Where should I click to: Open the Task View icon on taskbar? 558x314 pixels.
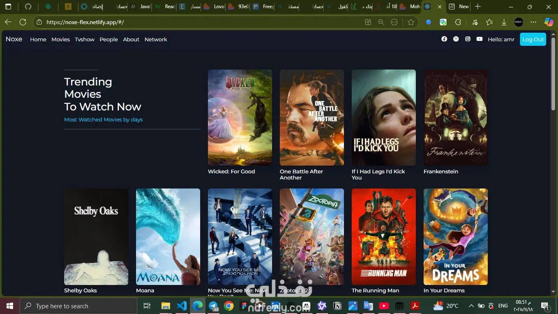[x=147, y=306]
